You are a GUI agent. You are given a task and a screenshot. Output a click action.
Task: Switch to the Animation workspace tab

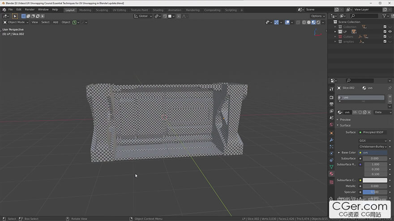click(175, 10)
